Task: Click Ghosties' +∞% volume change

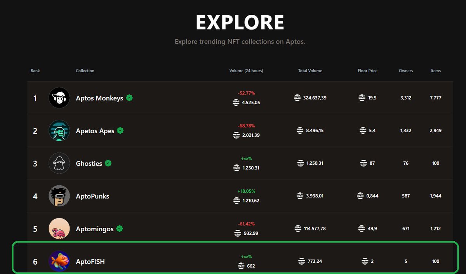Action: click(x=246, y=159)
